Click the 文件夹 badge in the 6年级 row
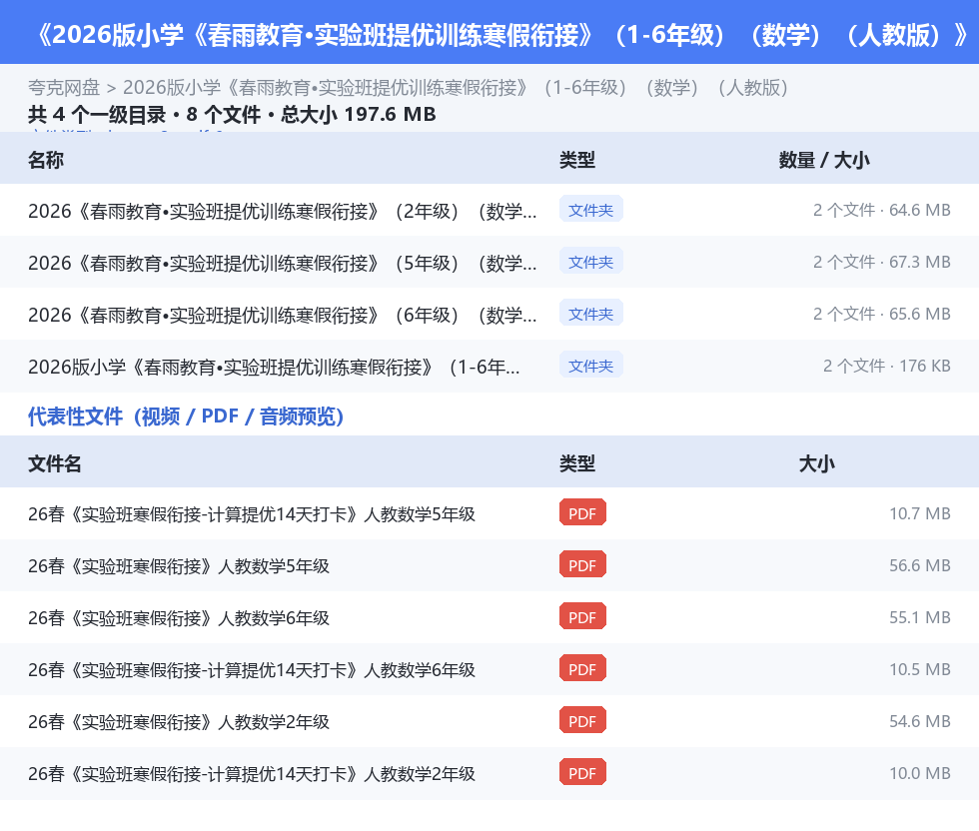This screenshot has width=979, height=831. click(590, 314)
